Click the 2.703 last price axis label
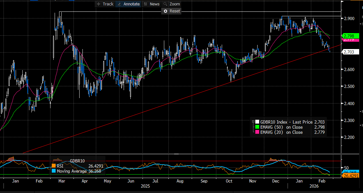The height and width of the screenshot is (193, 363). (x=350, y=52)
